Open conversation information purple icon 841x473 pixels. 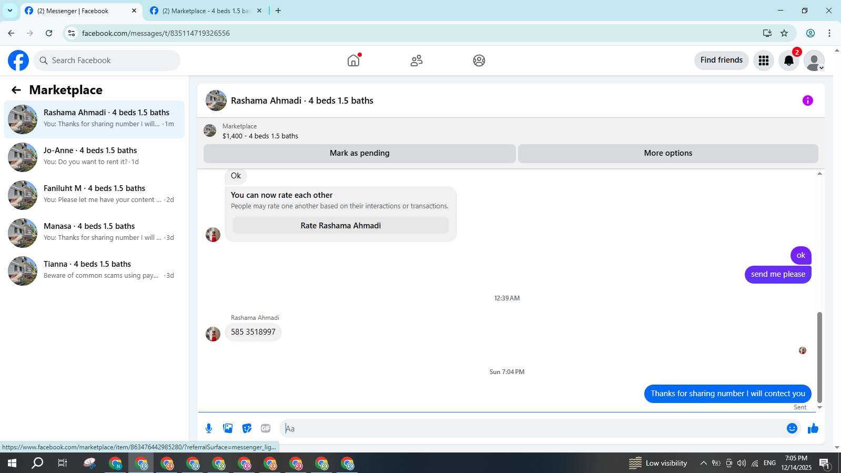(x=808, y=100)
